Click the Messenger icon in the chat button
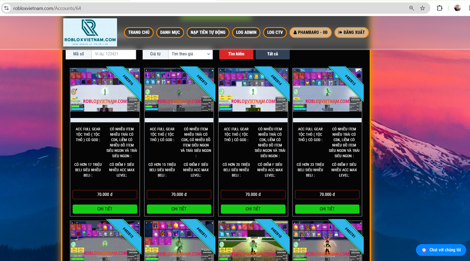 (424, 250)
